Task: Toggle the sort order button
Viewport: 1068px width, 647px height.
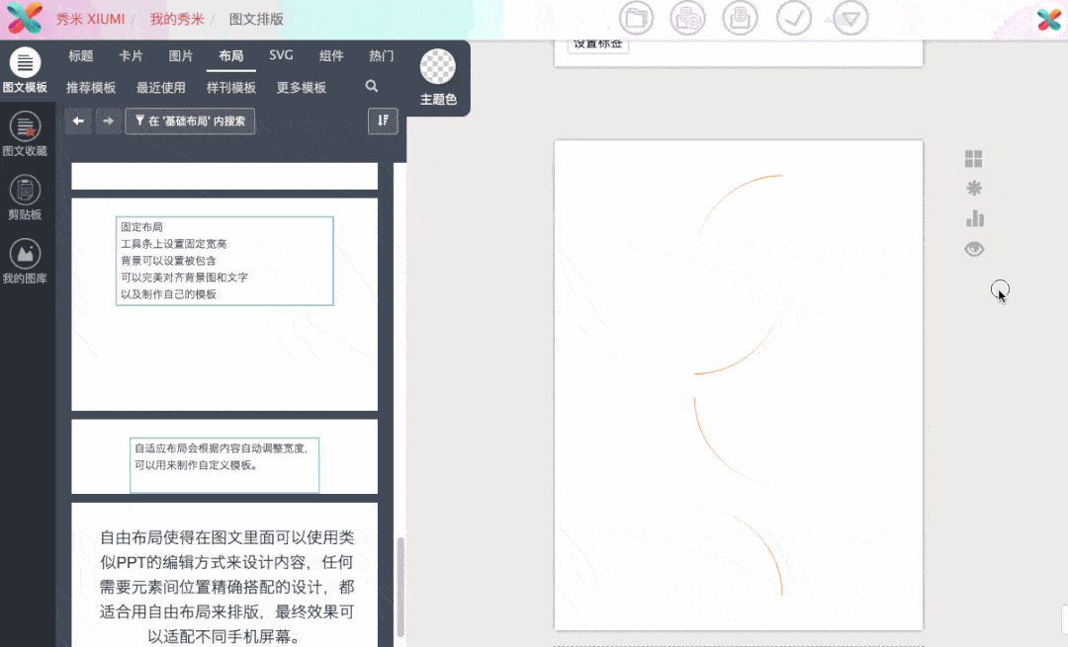Action: 383,121
